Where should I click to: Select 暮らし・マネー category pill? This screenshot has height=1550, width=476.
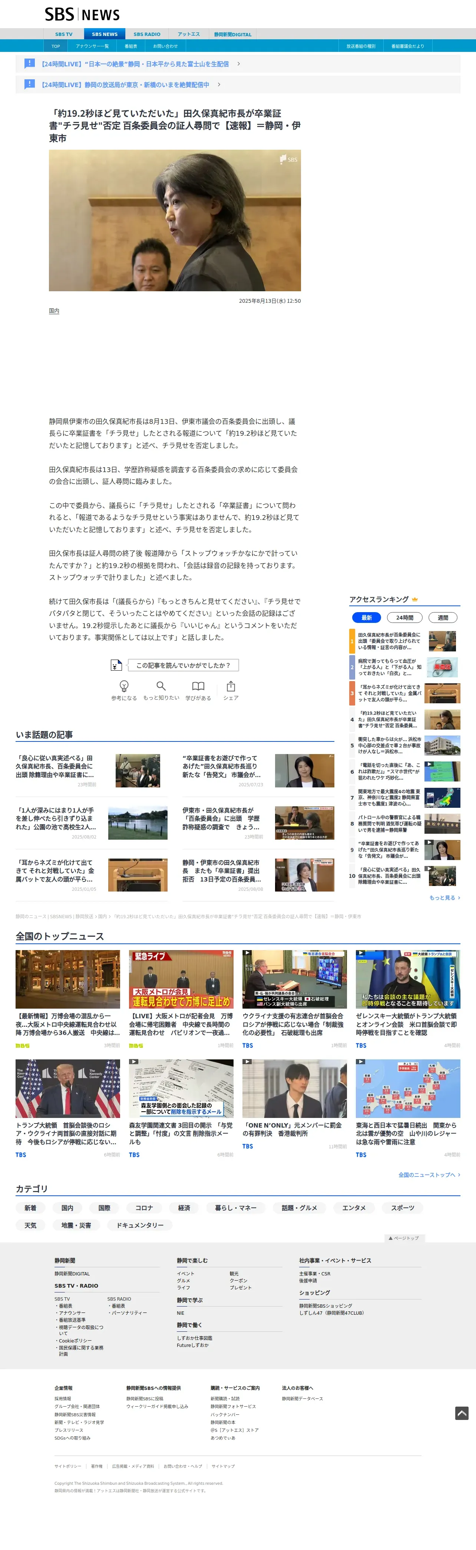click(235, 1208)
